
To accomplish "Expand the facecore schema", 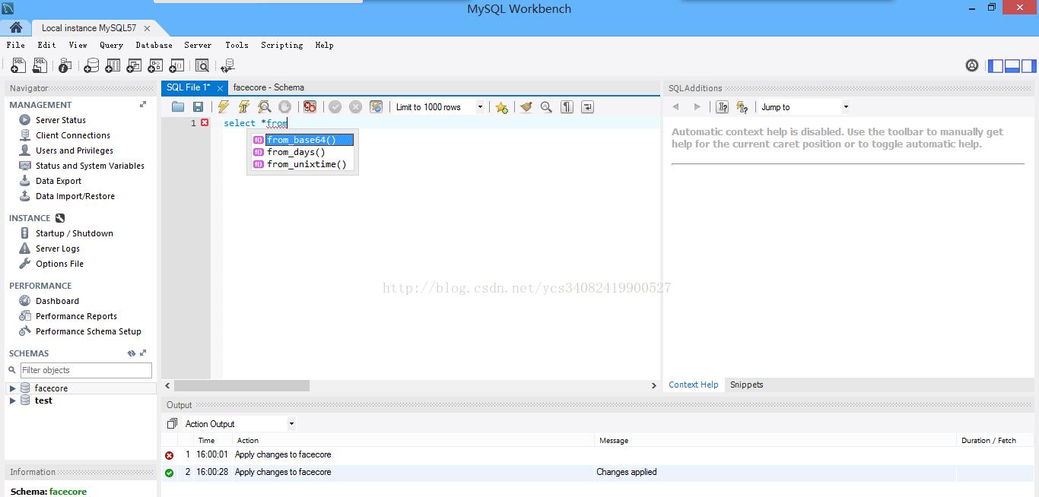I will [12, 388].
